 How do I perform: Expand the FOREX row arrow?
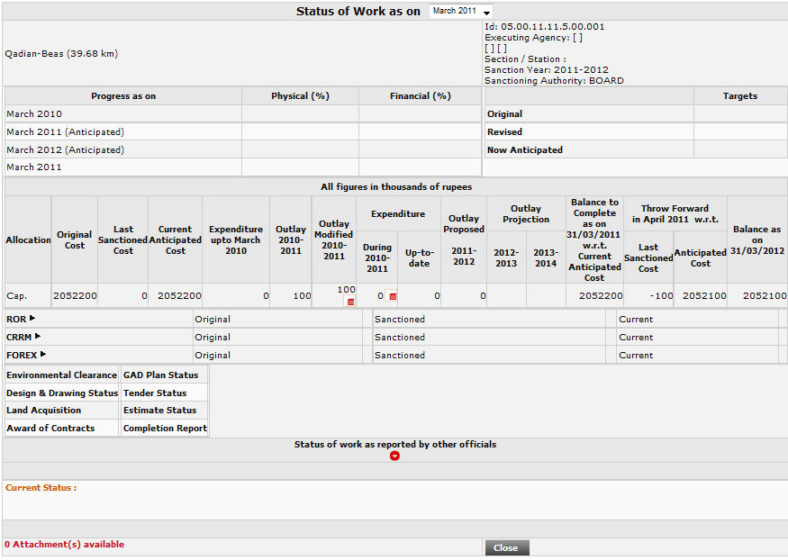tap(43, 355)
